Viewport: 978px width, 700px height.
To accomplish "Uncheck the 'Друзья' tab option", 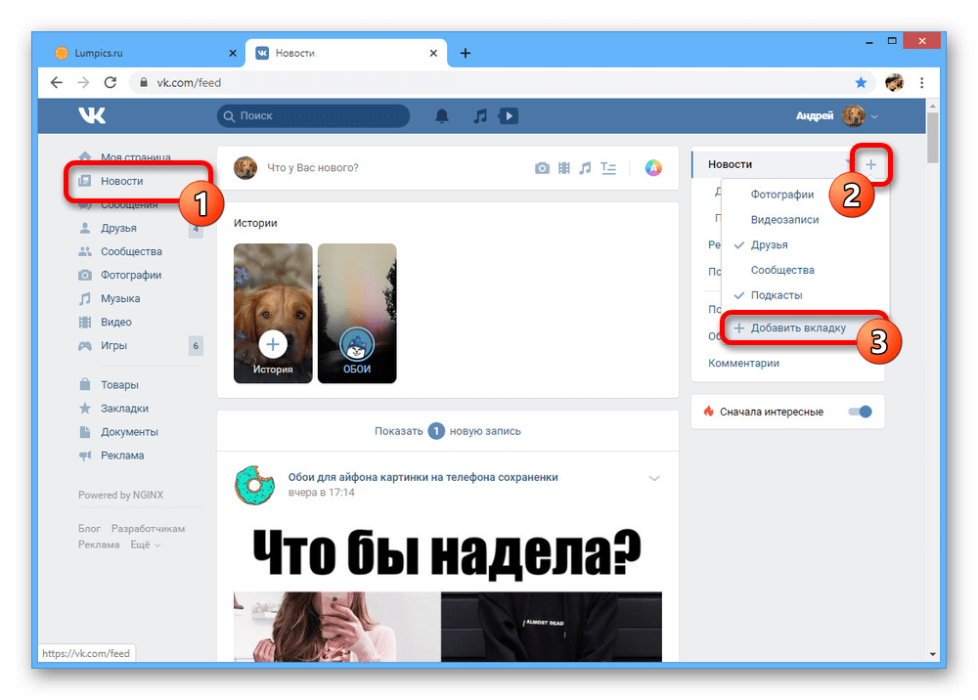I will (769, 245).
